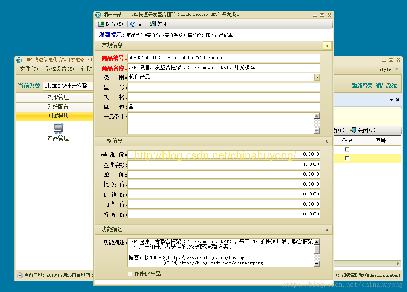The image size is (407, 292).
Task: Open the 类别 category dropdown
Action: pos(317,77)
